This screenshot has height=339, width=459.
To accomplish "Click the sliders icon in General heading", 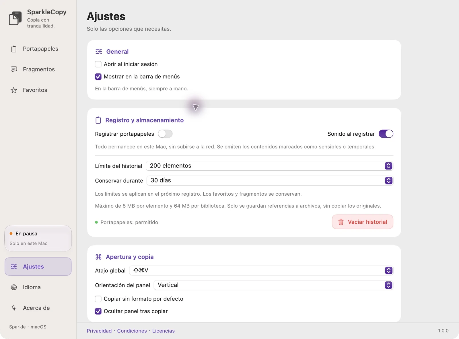I will (x=99, y=52).
